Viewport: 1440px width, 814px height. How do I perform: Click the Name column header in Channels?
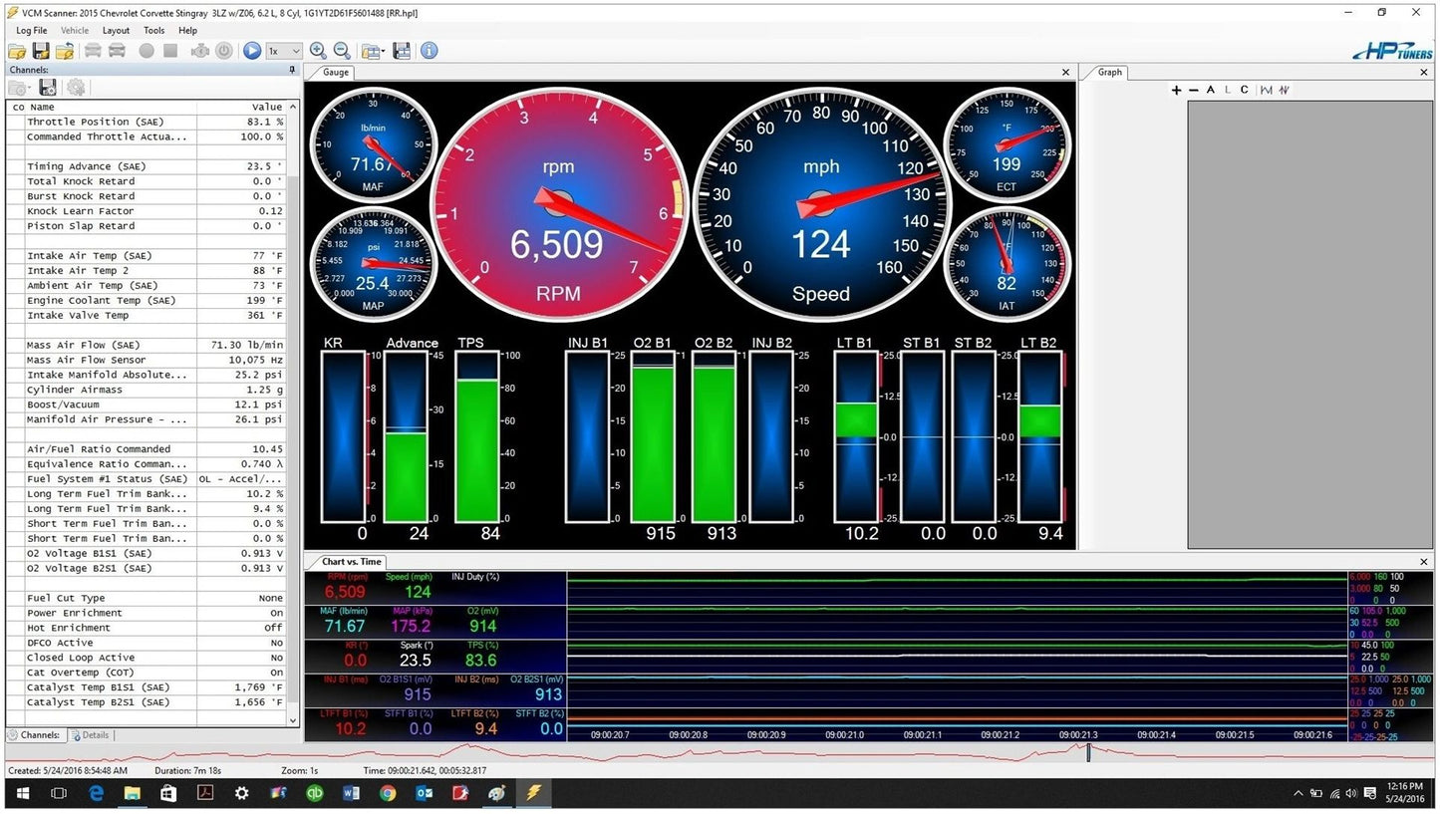[111, 107]
